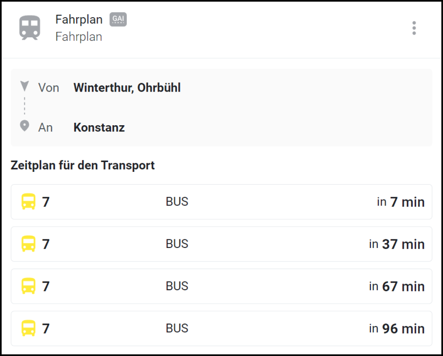
Task: Click the departure arrow icon beside Von
Action: coord(25,86)
